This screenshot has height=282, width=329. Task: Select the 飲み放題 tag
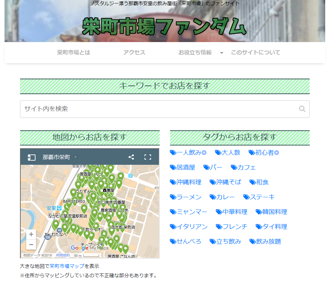265,242
